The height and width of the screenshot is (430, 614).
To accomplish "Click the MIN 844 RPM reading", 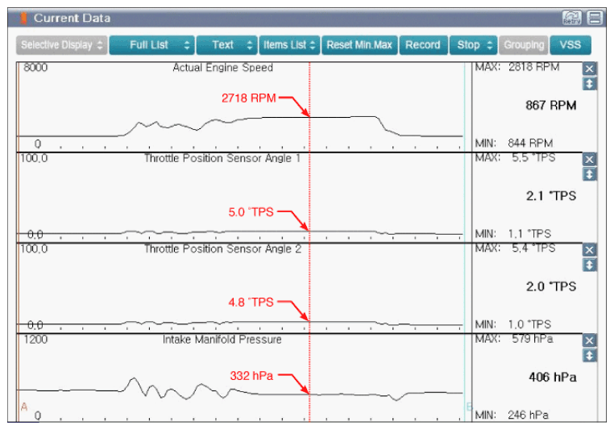I will coord(514,143).
